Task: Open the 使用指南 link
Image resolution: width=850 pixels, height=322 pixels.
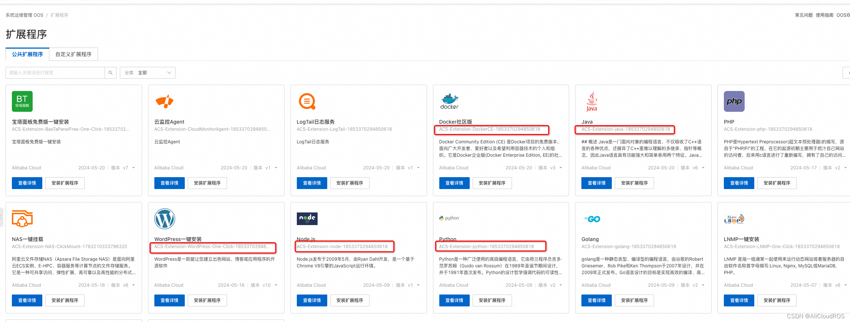Action: (x=824, y=15)
